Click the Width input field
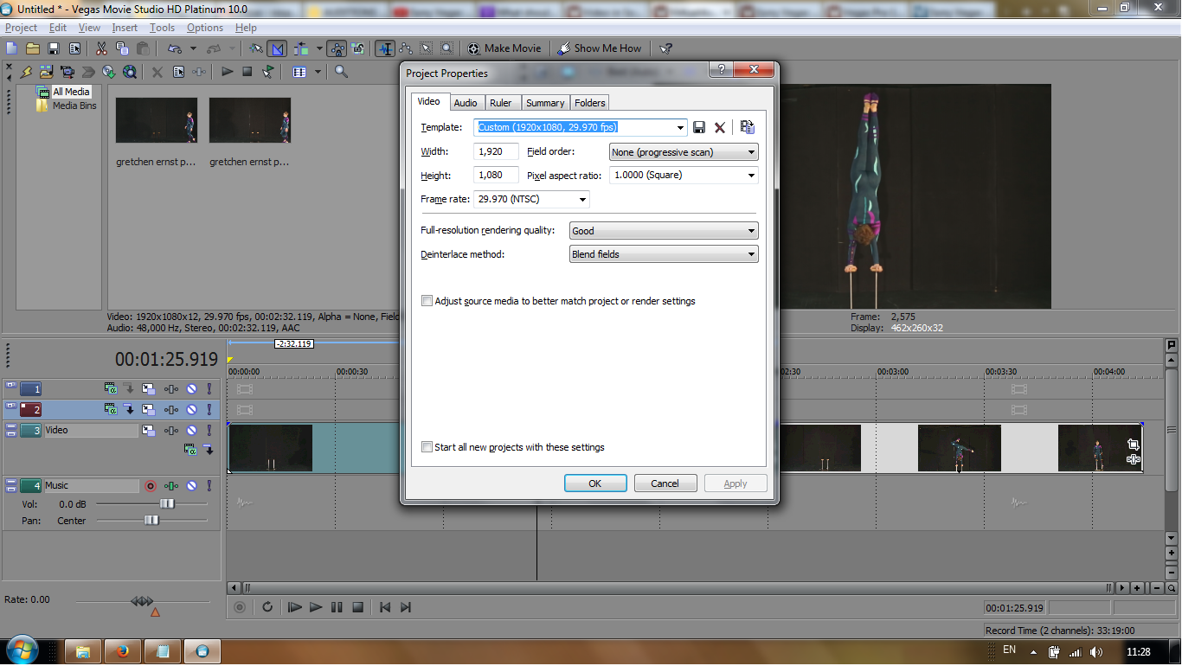 click(497, 152)
